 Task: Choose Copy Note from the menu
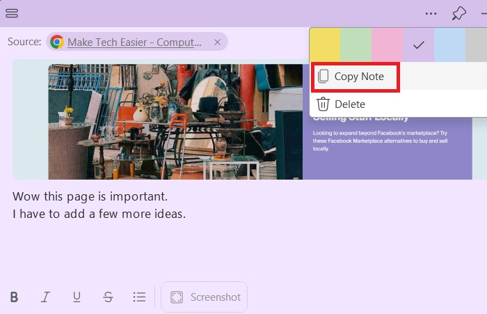399,77
